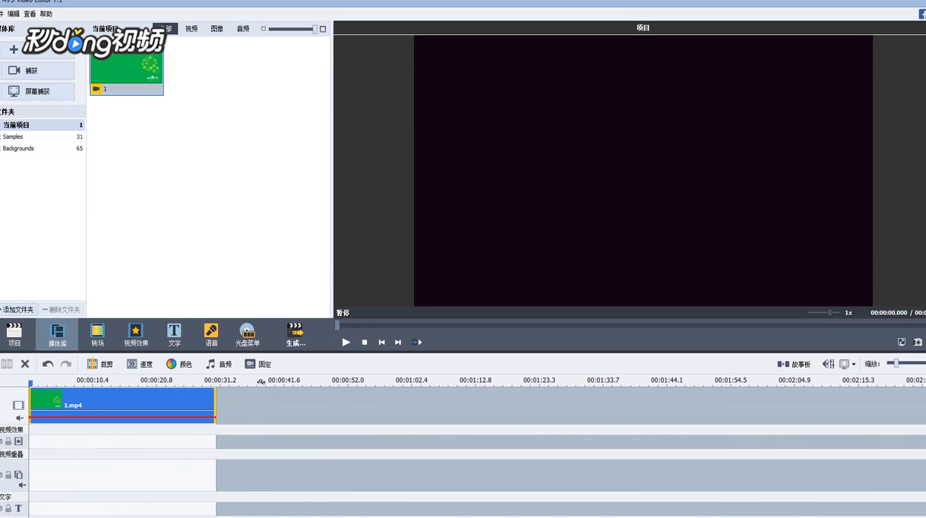Open the 音频 (Audio) tool
This screenshot has height=518, width=926.
219,364
